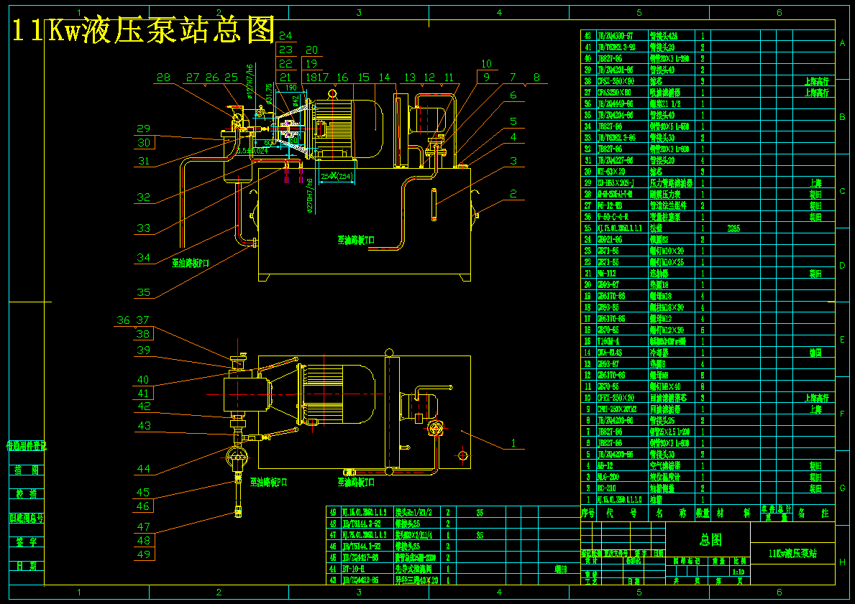Click "借通用件登记" in the left margin
The height and width of the screenshot is (604, 855).
(26, 446)
